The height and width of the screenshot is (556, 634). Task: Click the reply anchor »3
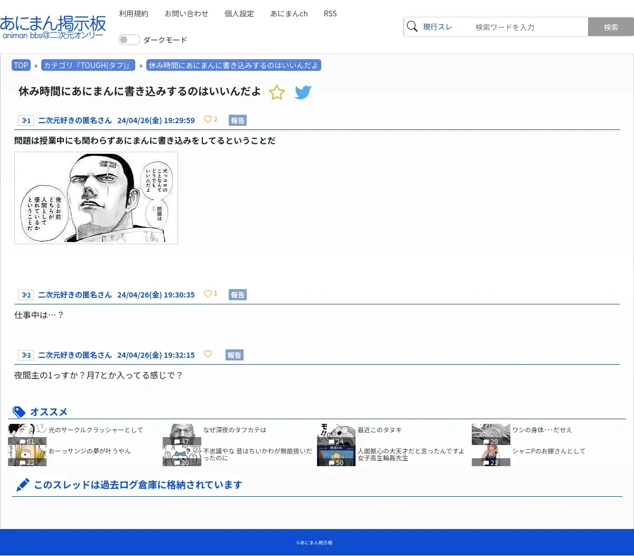coord(26,355)
